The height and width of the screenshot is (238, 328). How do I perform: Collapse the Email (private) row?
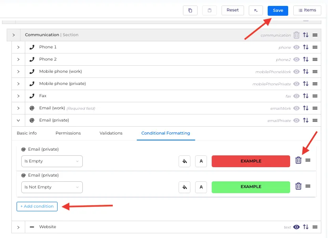[19, 120]
